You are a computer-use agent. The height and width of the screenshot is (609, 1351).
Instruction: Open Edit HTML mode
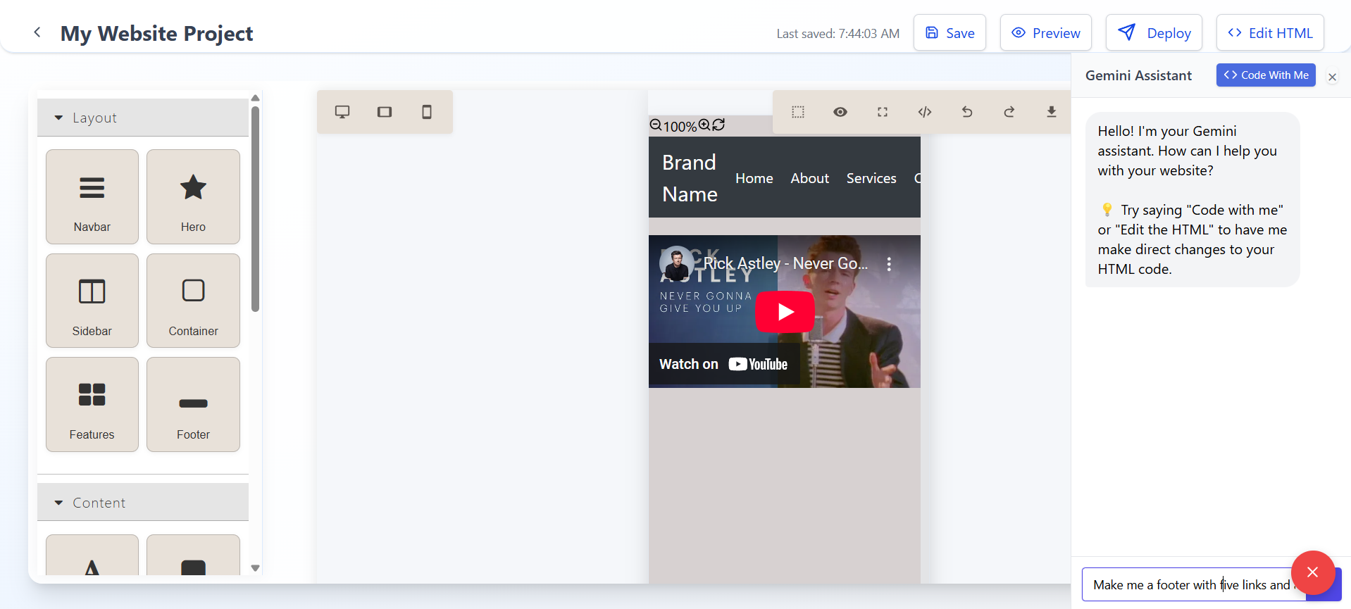pyautogui.click(x=1270, y=33)
